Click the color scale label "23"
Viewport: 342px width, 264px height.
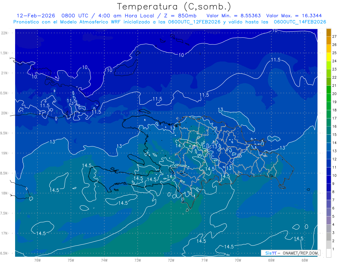(x=334, y=69)
